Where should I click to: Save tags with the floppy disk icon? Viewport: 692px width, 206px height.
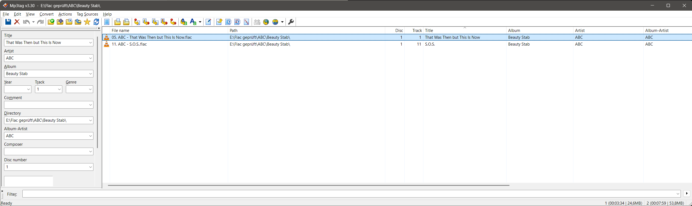coord(8,22)
